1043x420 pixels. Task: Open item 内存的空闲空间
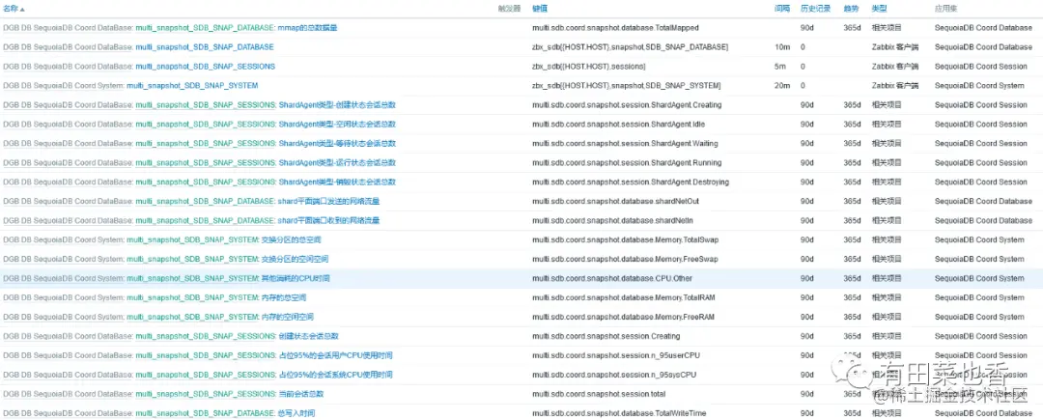[288, 317]
